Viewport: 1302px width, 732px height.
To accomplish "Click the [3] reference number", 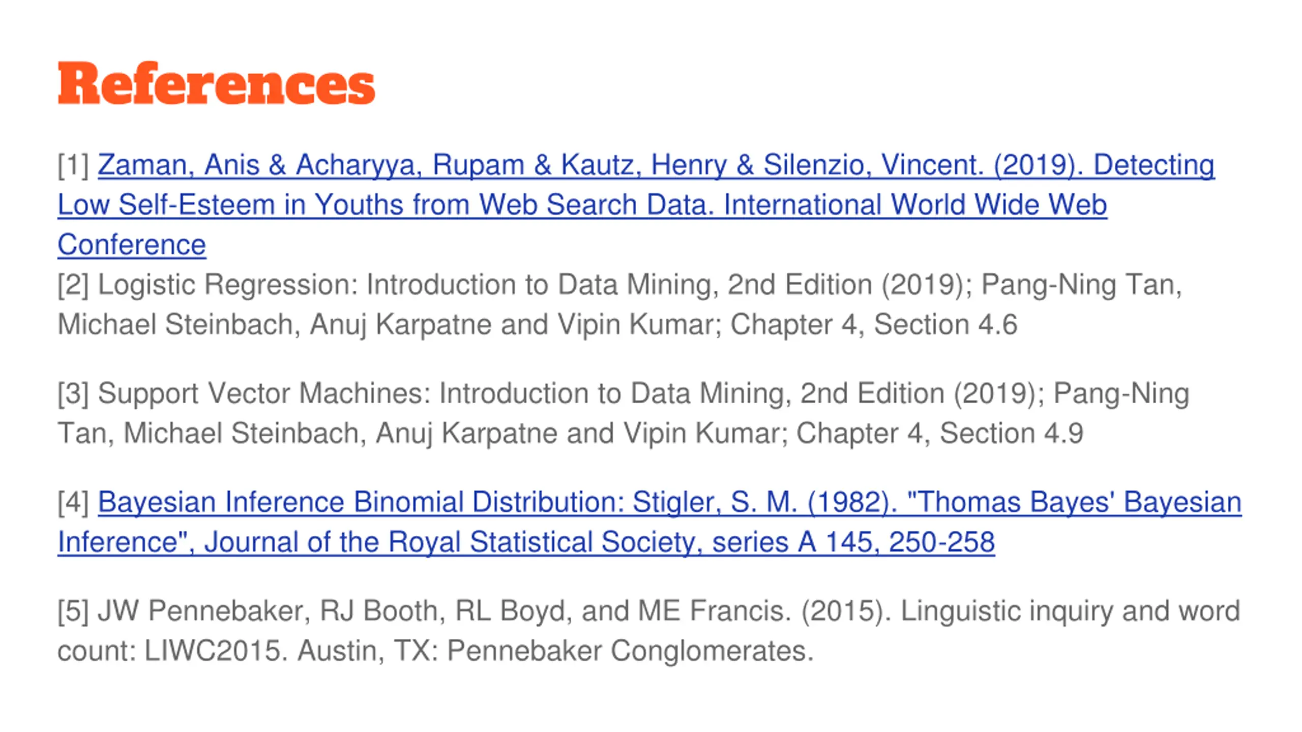I will pyautogui.click(x=73, y=393).
